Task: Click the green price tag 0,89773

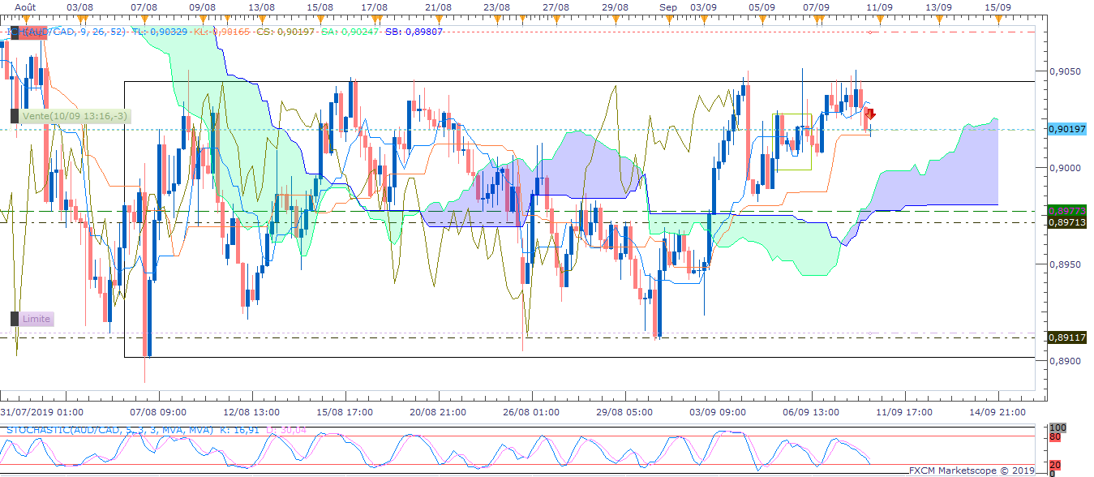Action: coord(1067,211)
